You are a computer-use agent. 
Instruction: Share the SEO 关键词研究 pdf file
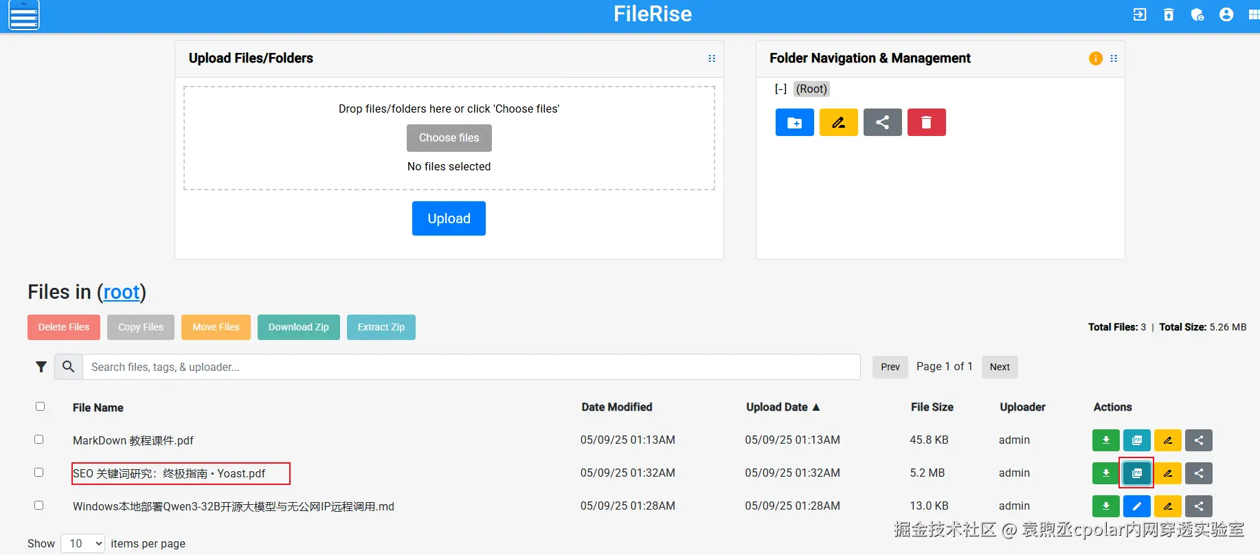click(x=1199, y=473)
